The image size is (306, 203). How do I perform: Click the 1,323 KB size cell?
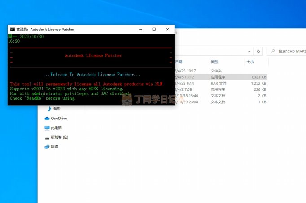coord(258,77)
